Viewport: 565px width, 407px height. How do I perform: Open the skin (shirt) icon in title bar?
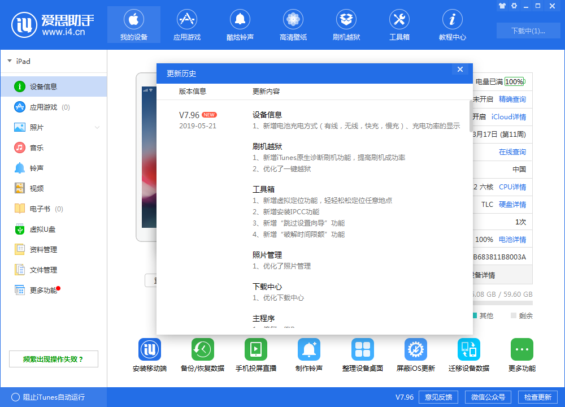point(502,6)
